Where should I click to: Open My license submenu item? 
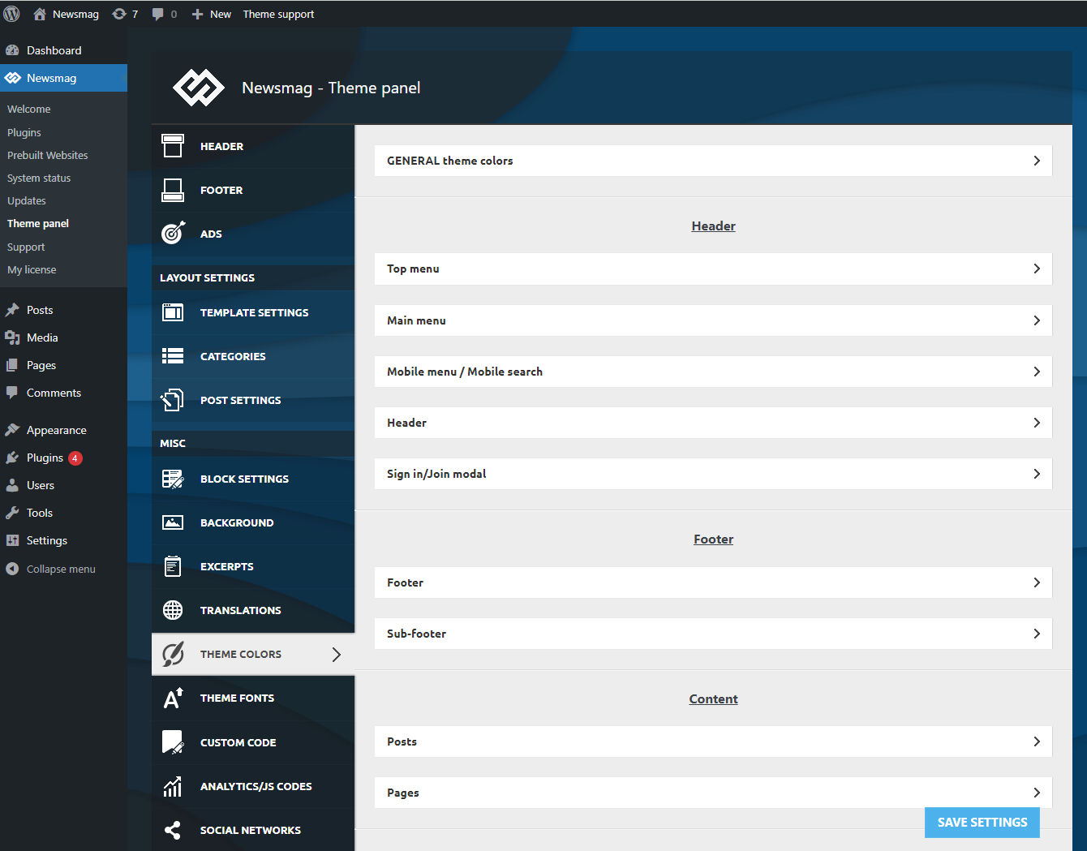coord(32,269)
